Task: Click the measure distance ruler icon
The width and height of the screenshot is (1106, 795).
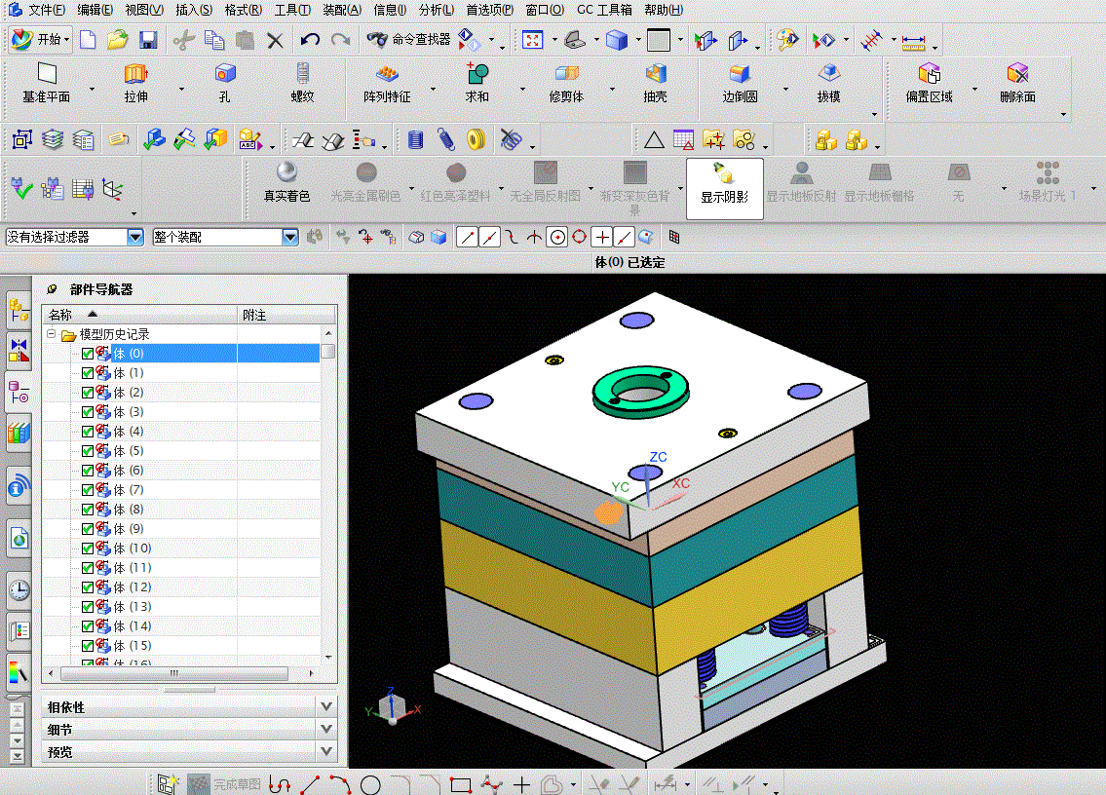Action: 913,41
